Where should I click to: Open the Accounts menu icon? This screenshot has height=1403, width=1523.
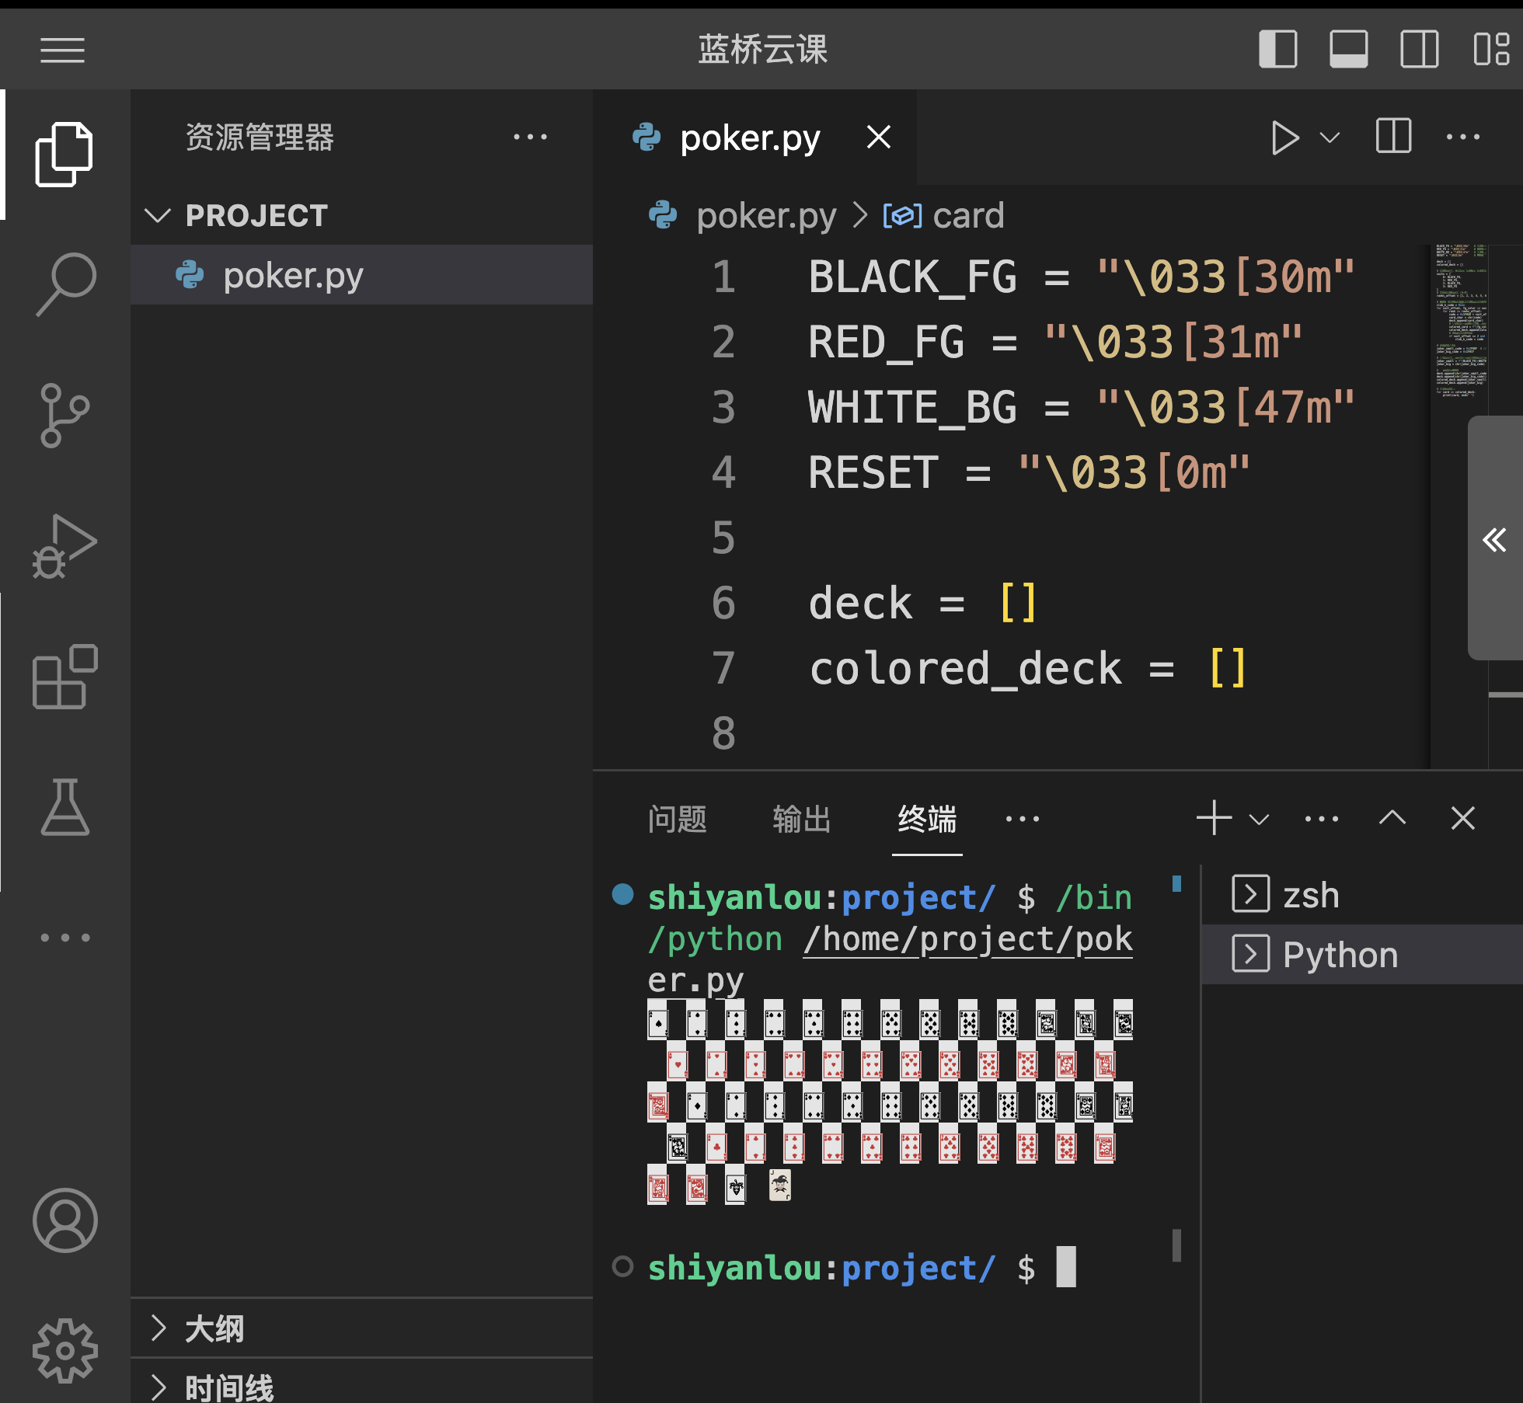pos(65,1220)
